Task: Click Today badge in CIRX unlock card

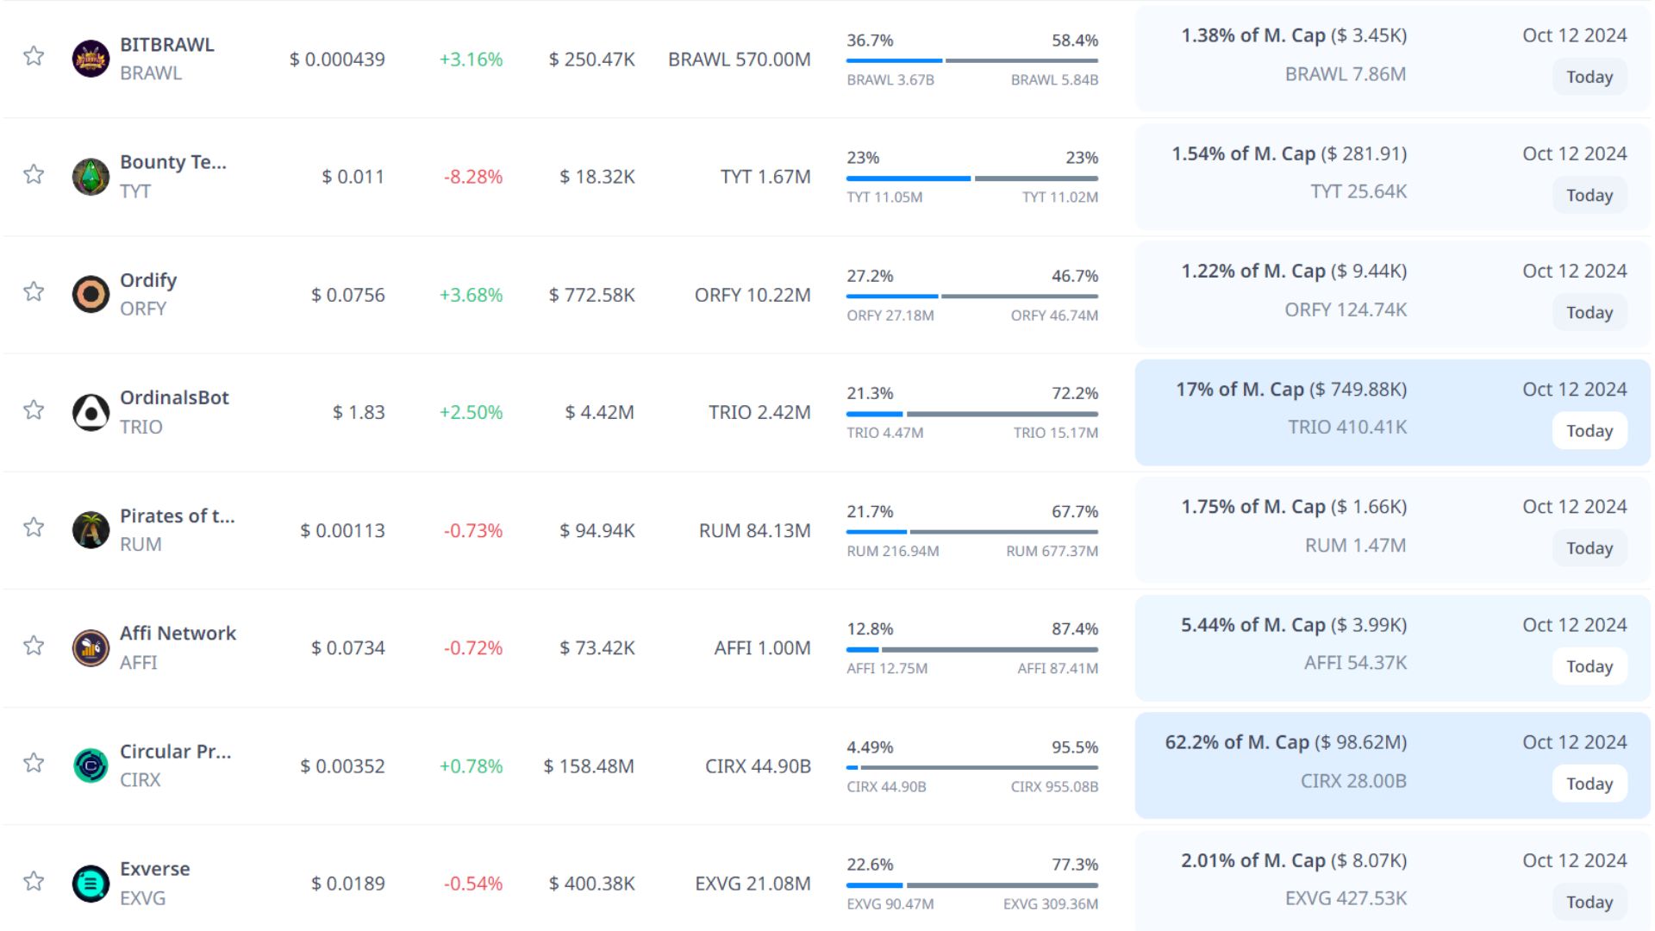Action: [x=1589, y=784]
